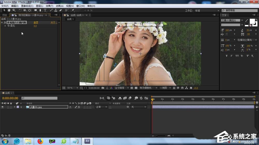The height and width of the screenshot is (145, 259).
Task: Open Firefox from the Windows taskbar
Action: point(40,141)
